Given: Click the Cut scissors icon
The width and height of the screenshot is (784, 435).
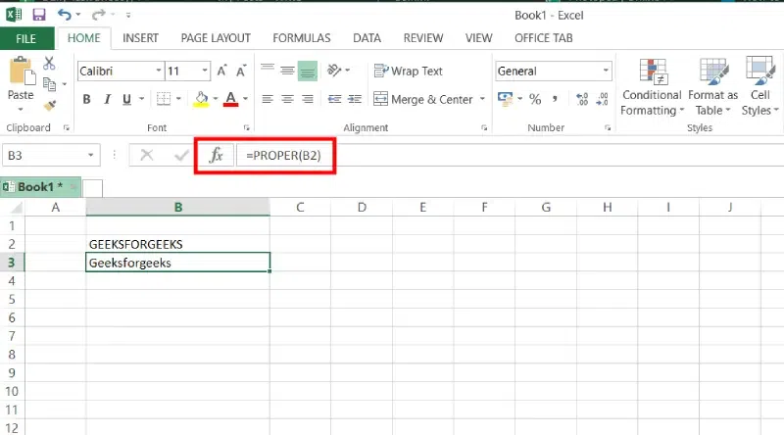Looking at the screenshot, I should pos(49,63).
